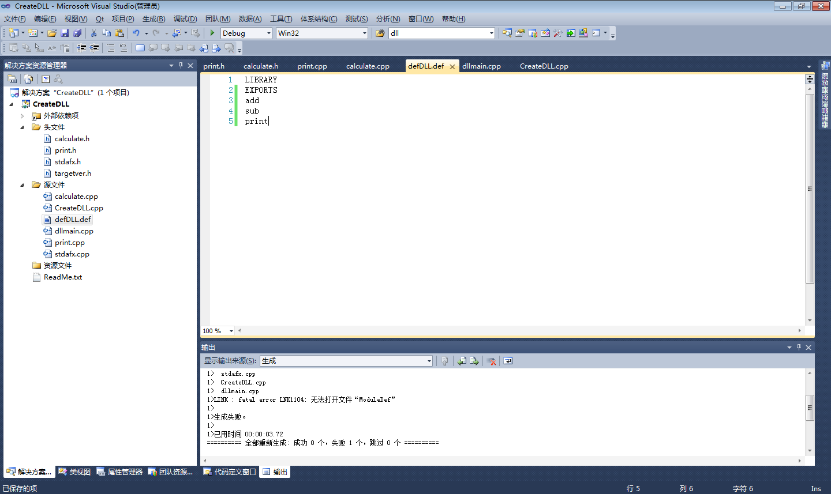Switch to the 代码定义窗口 bottom tab
The width and height of the screenshot is (831, 494).
coord(230,472)
